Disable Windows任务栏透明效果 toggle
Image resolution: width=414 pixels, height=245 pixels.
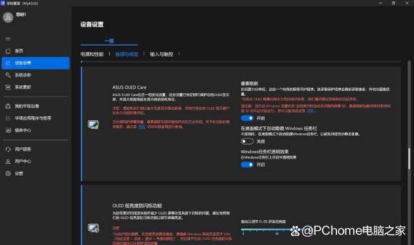click(x=247, y=165)
